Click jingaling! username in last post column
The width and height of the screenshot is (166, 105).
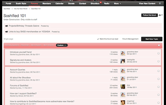tap(131, 101)
